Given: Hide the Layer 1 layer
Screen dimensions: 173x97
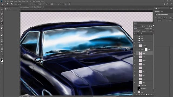Looking at the screenshot, I should pos(134,92).
